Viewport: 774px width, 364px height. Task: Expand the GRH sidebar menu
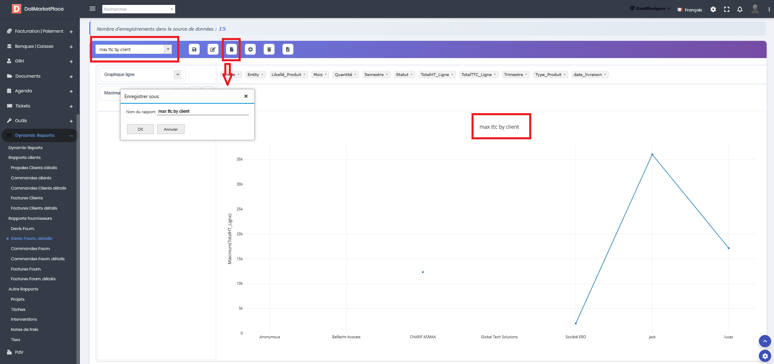pyautogui.click(x=40, y=61)
